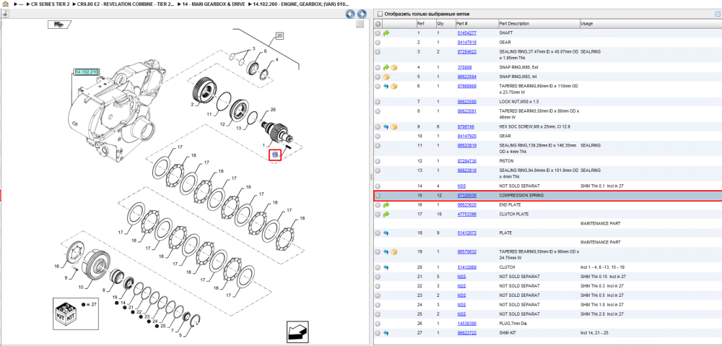The image size is (722, 346).
Task: Click the package icon in HEX SOC SCREW row
Action: click(394, 126)
